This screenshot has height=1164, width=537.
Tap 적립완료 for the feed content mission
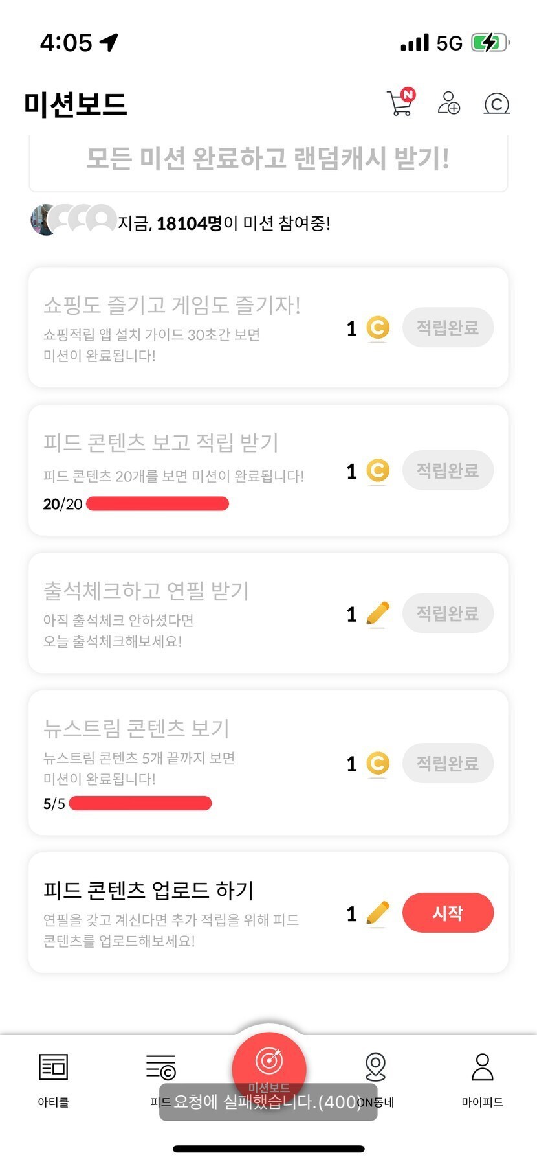click(x=448, y=470)
